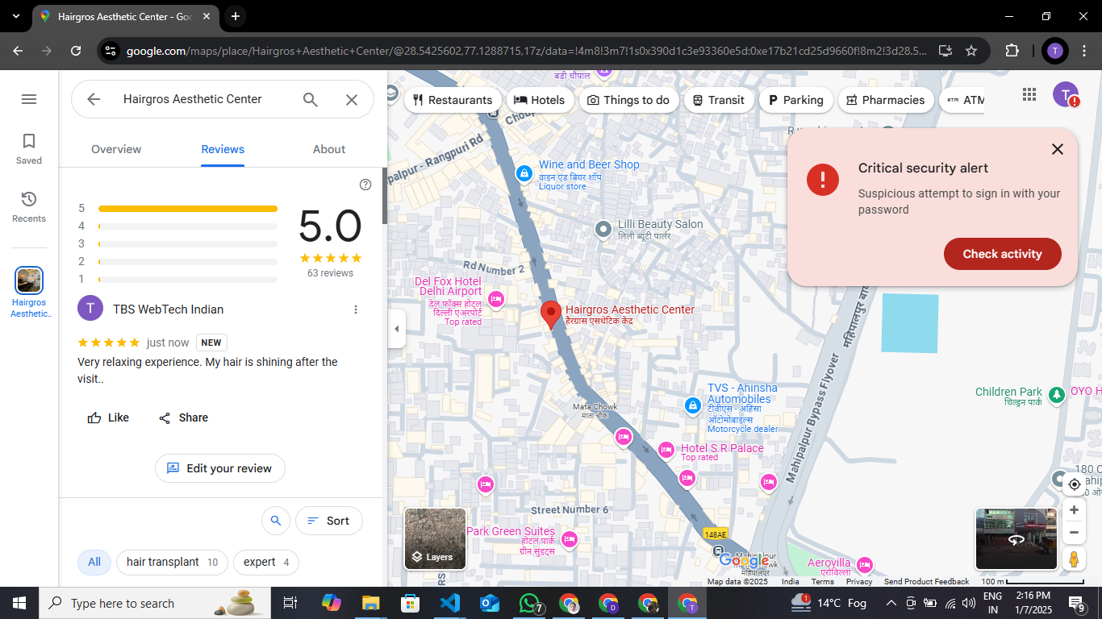Open the review's three-dot options menu
Viewport: 1102px width, 619px height.
pyautogui.click(x=356, y=309)
